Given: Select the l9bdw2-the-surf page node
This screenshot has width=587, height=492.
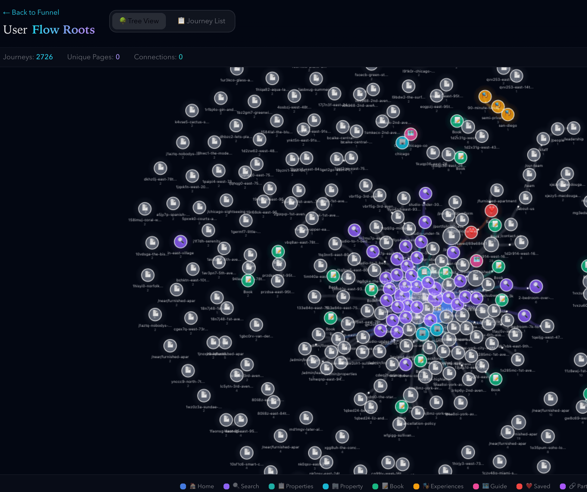Looking at the screenshot, I should [x=408, y=86].
